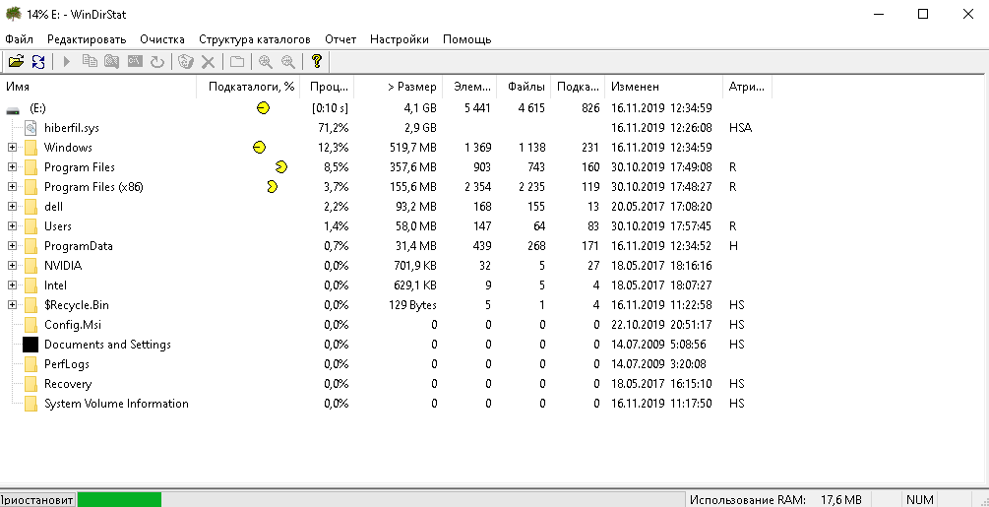Click the Command Prompt Here C:\ icon
Image resolution: width=989 pixels, height=507 pixels.
point(135,61)
